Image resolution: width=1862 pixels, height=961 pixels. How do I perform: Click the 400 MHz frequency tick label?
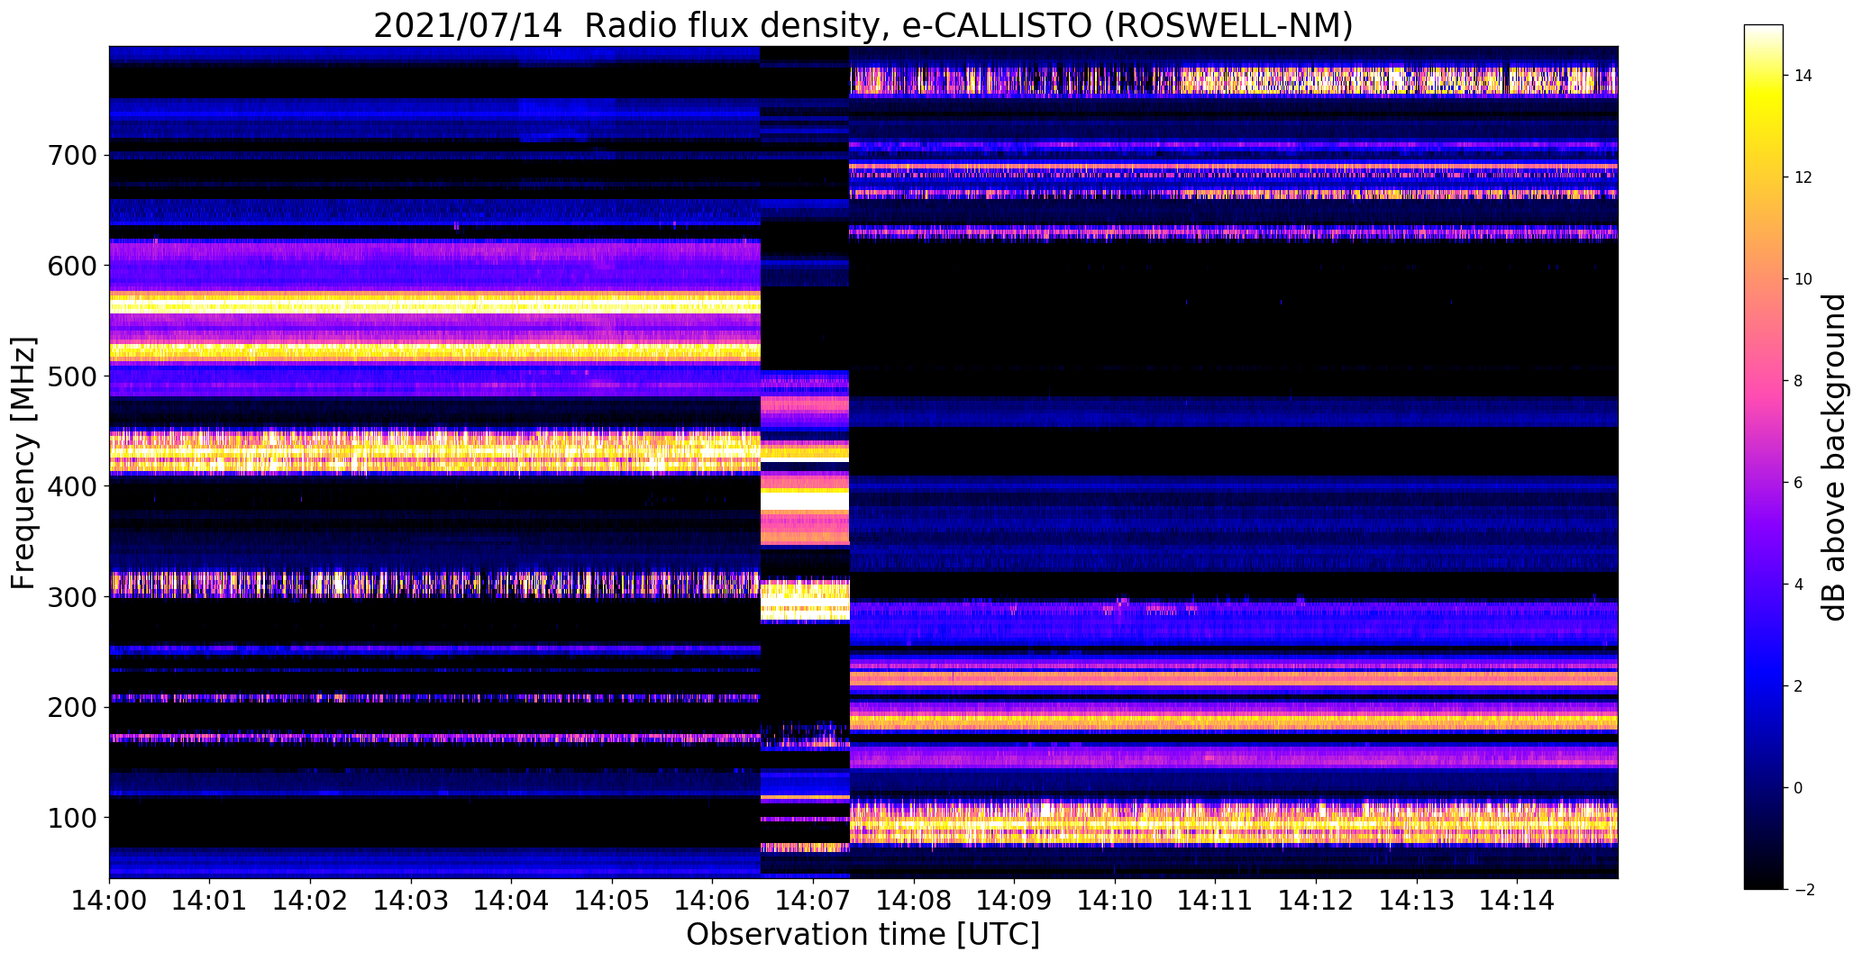pyautogui.click(x=70, y=486)
